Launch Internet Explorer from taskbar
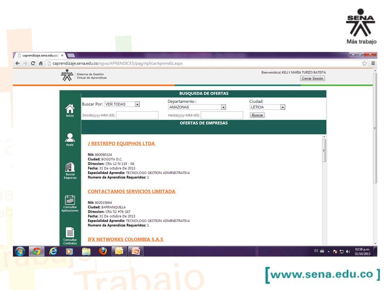387x290 pixels. click(53, 251)
